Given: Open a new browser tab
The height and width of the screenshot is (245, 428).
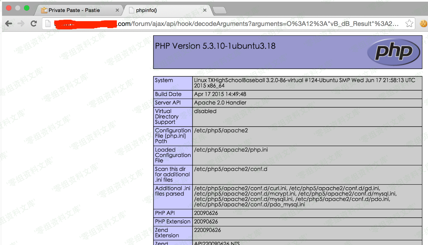Looking at the screenshot, I should click(x=220, y=11).
